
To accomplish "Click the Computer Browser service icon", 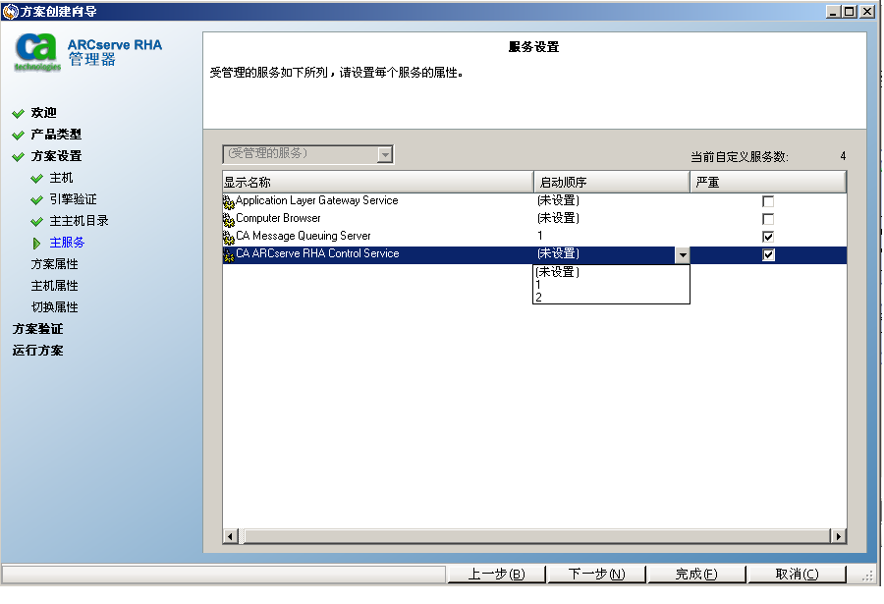I will [x=229, y=219].
